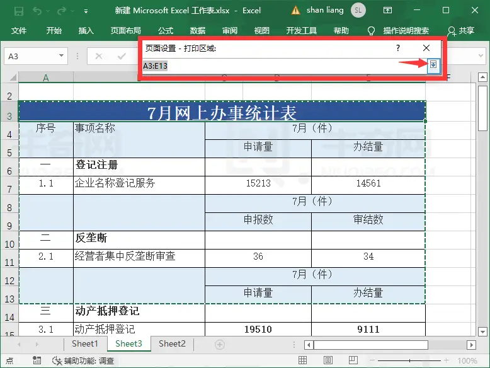This screenshot has width=490, height=368.
Task: Click the cell containing 14561
Action: coord(368,185)
